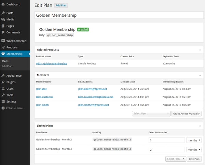Click the Dashboard icon in sidebar
This screenshot has height=165, width=205.
coord(3,4)
